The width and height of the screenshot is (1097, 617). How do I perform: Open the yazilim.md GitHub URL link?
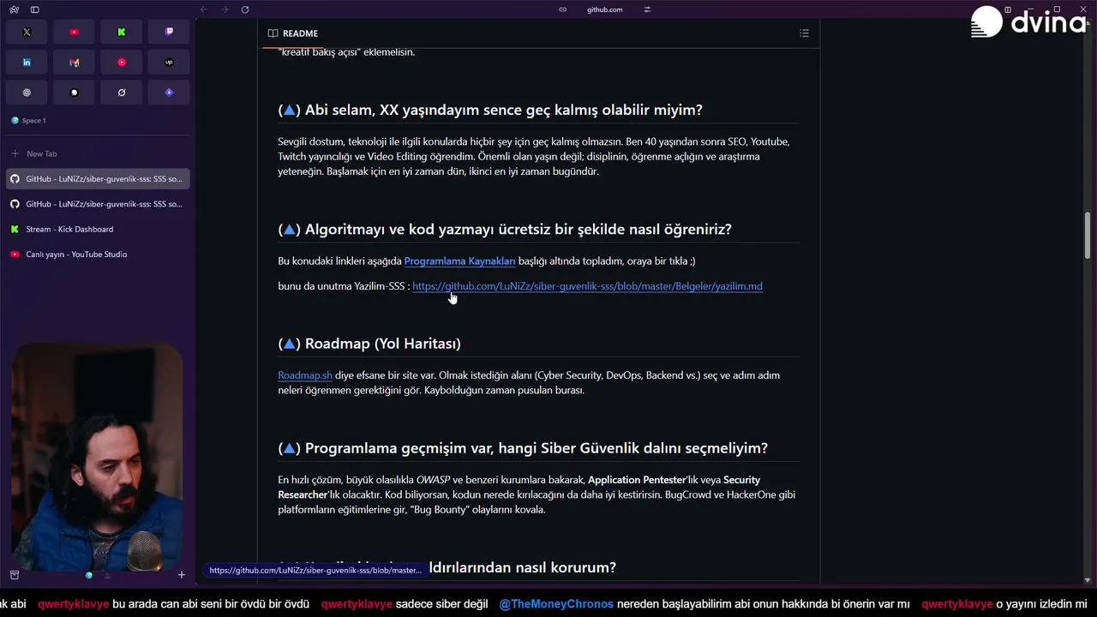pyautogui.click(x=587, y=286)
